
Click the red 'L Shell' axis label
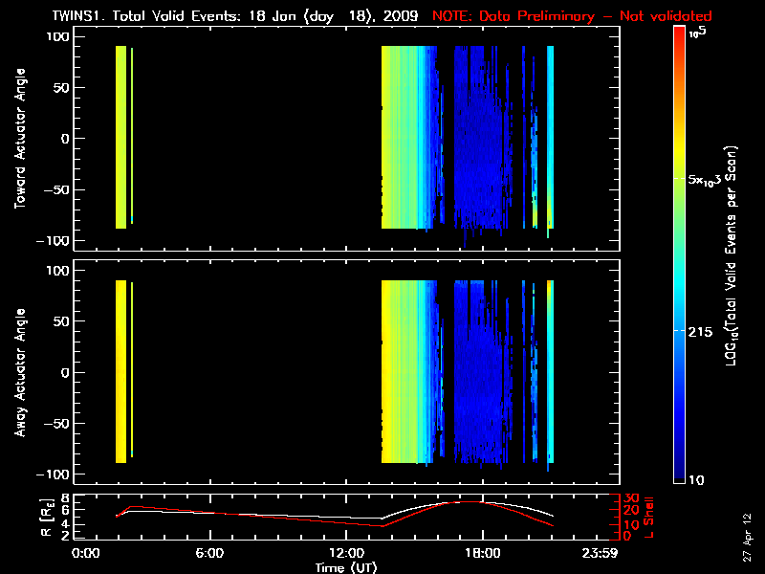pos(647,517)
